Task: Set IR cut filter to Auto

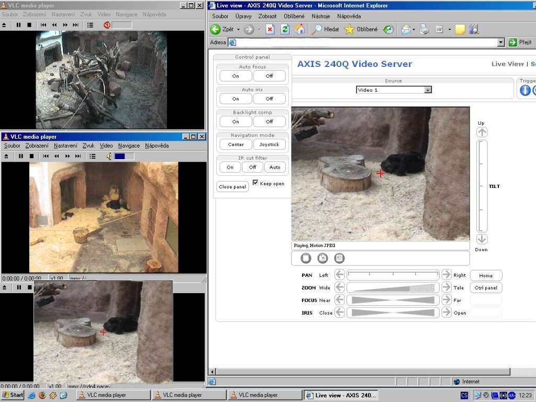Action: tap(275, 167)
